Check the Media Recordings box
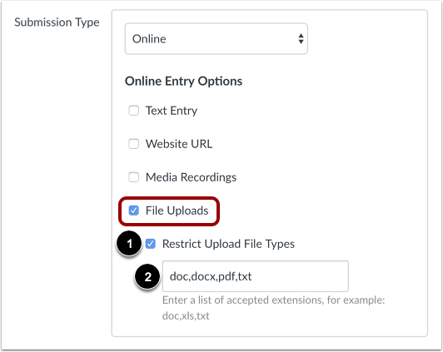The image size is (443, 352). click(133, 177)
